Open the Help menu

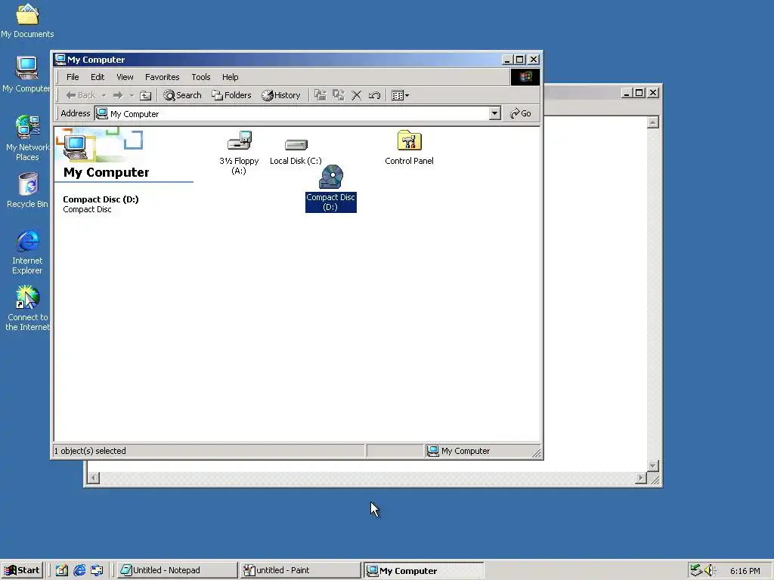click(x=230, y=77)
